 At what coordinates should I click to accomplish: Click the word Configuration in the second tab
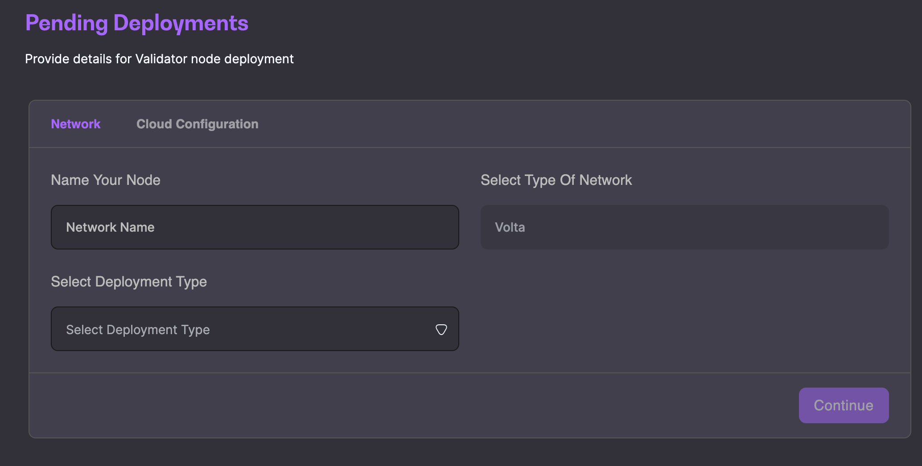[217, 124]
